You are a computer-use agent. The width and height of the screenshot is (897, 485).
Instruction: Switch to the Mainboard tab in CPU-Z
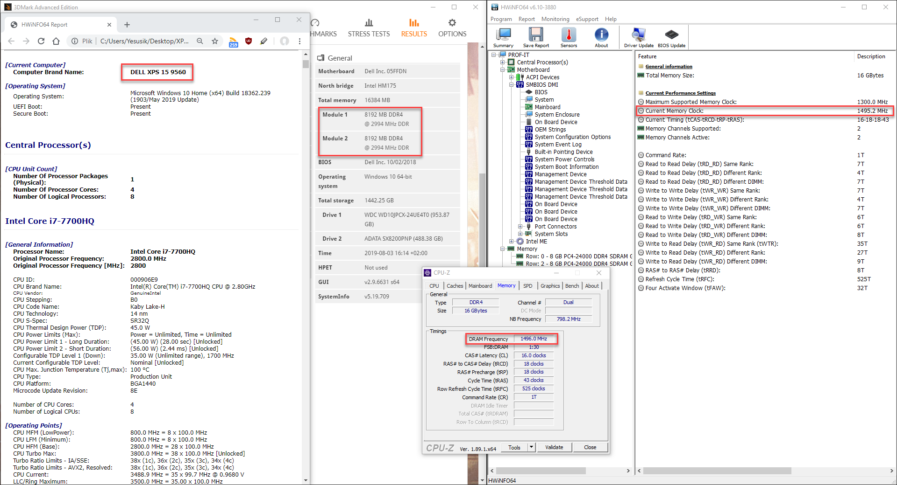pyautogui.click(x=480, y=286)
